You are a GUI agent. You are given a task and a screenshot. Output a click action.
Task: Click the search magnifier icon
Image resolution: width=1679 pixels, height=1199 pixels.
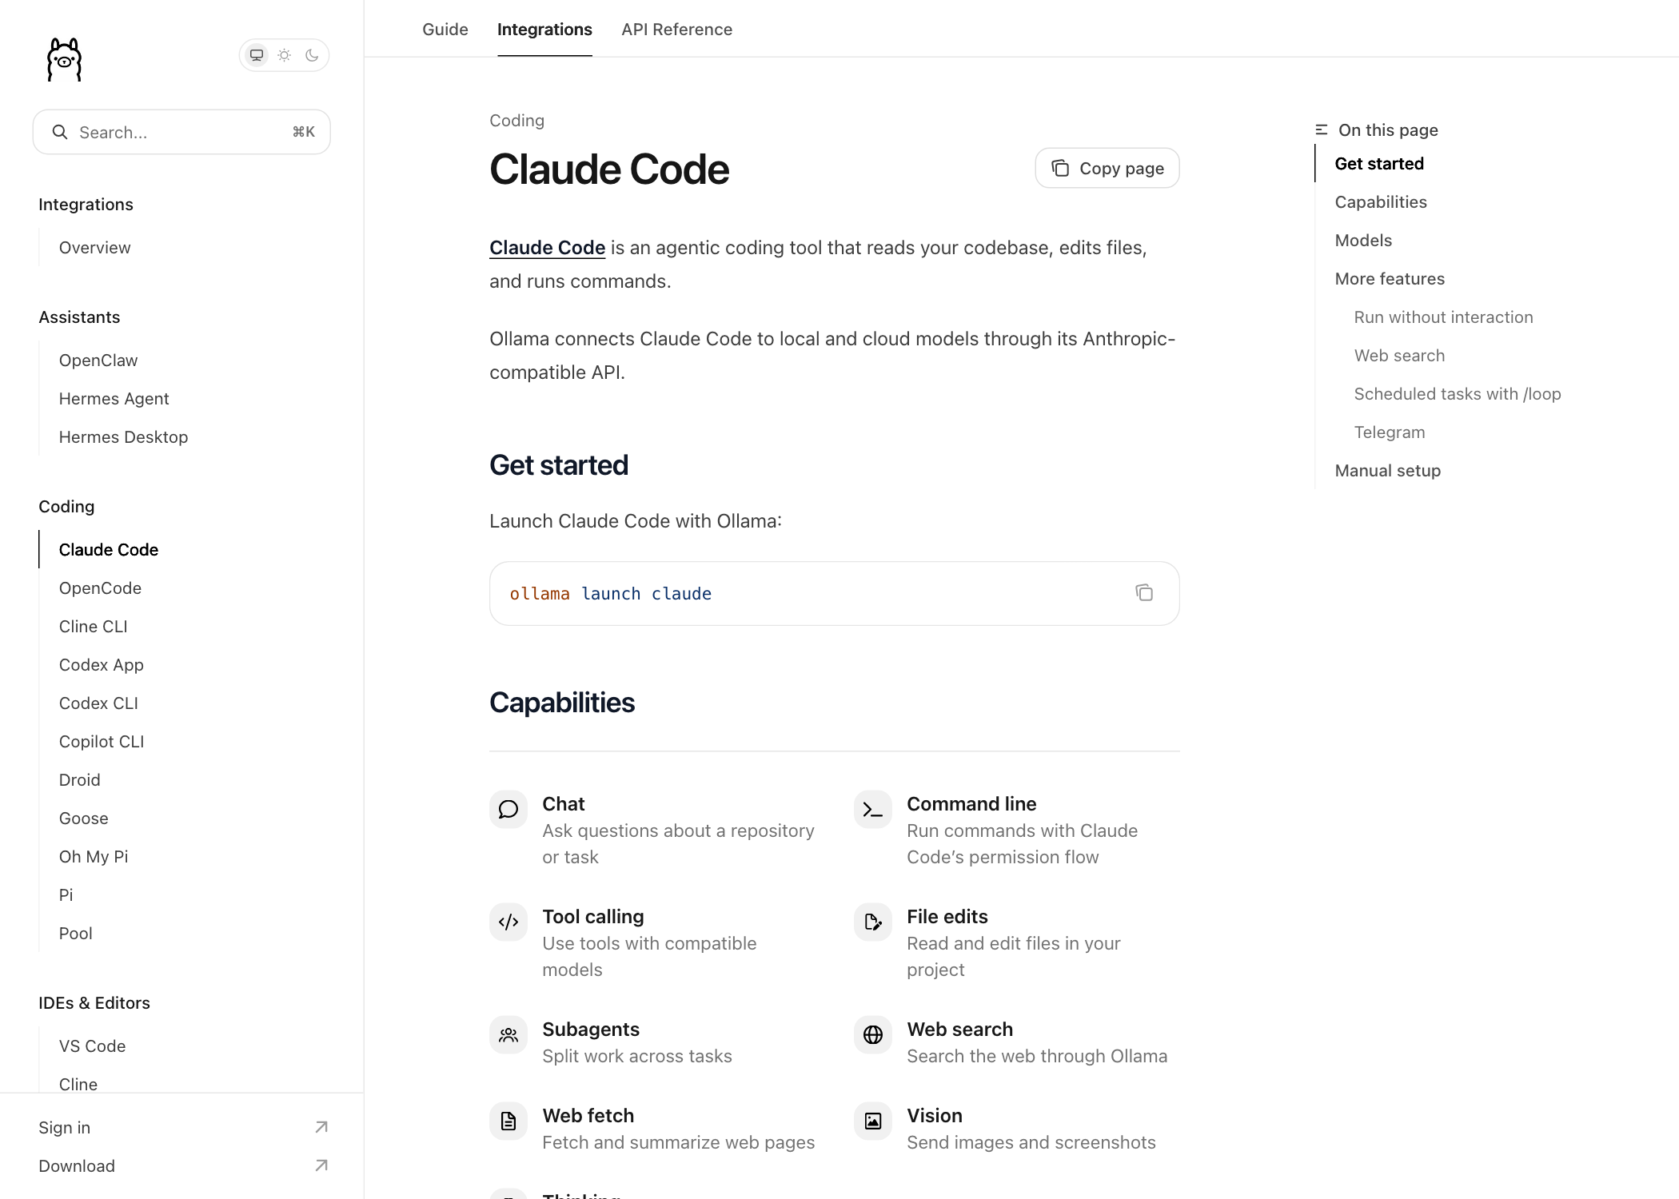pos(59,132)
